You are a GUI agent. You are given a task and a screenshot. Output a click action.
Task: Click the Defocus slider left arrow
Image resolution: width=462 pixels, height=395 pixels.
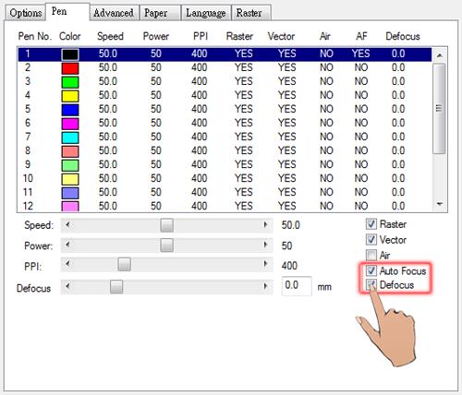coord(67,286)
